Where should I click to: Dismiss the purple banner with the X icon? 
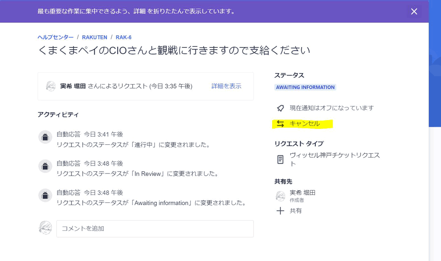414,11
